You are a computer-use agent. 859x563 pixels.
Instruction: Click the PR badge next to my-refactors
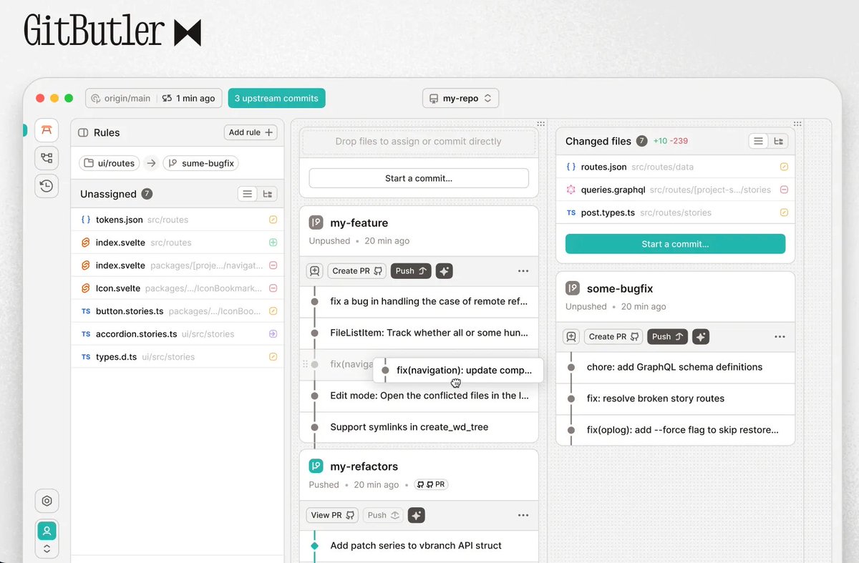coord(431,484)
